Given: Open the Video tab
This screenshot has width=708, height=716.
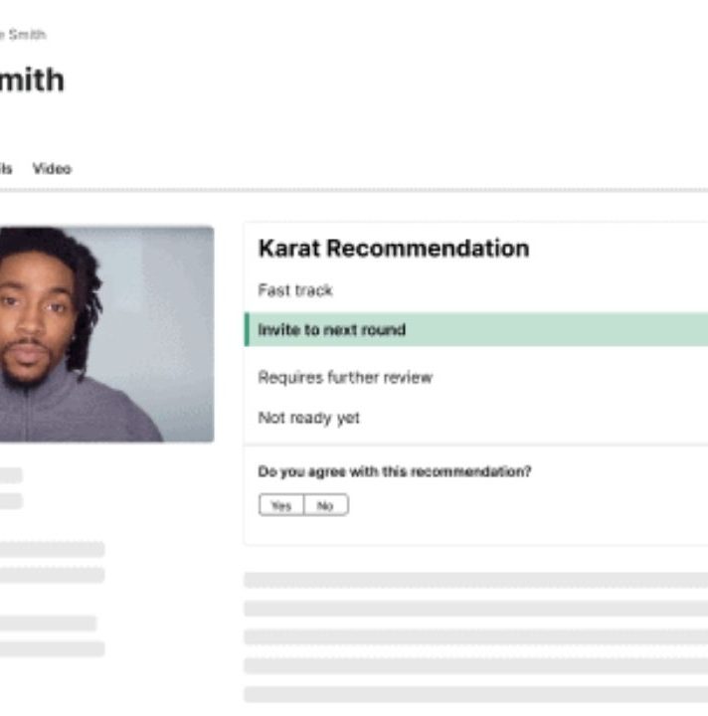Looking at the screenshot, I should click(x=52, y=168).
